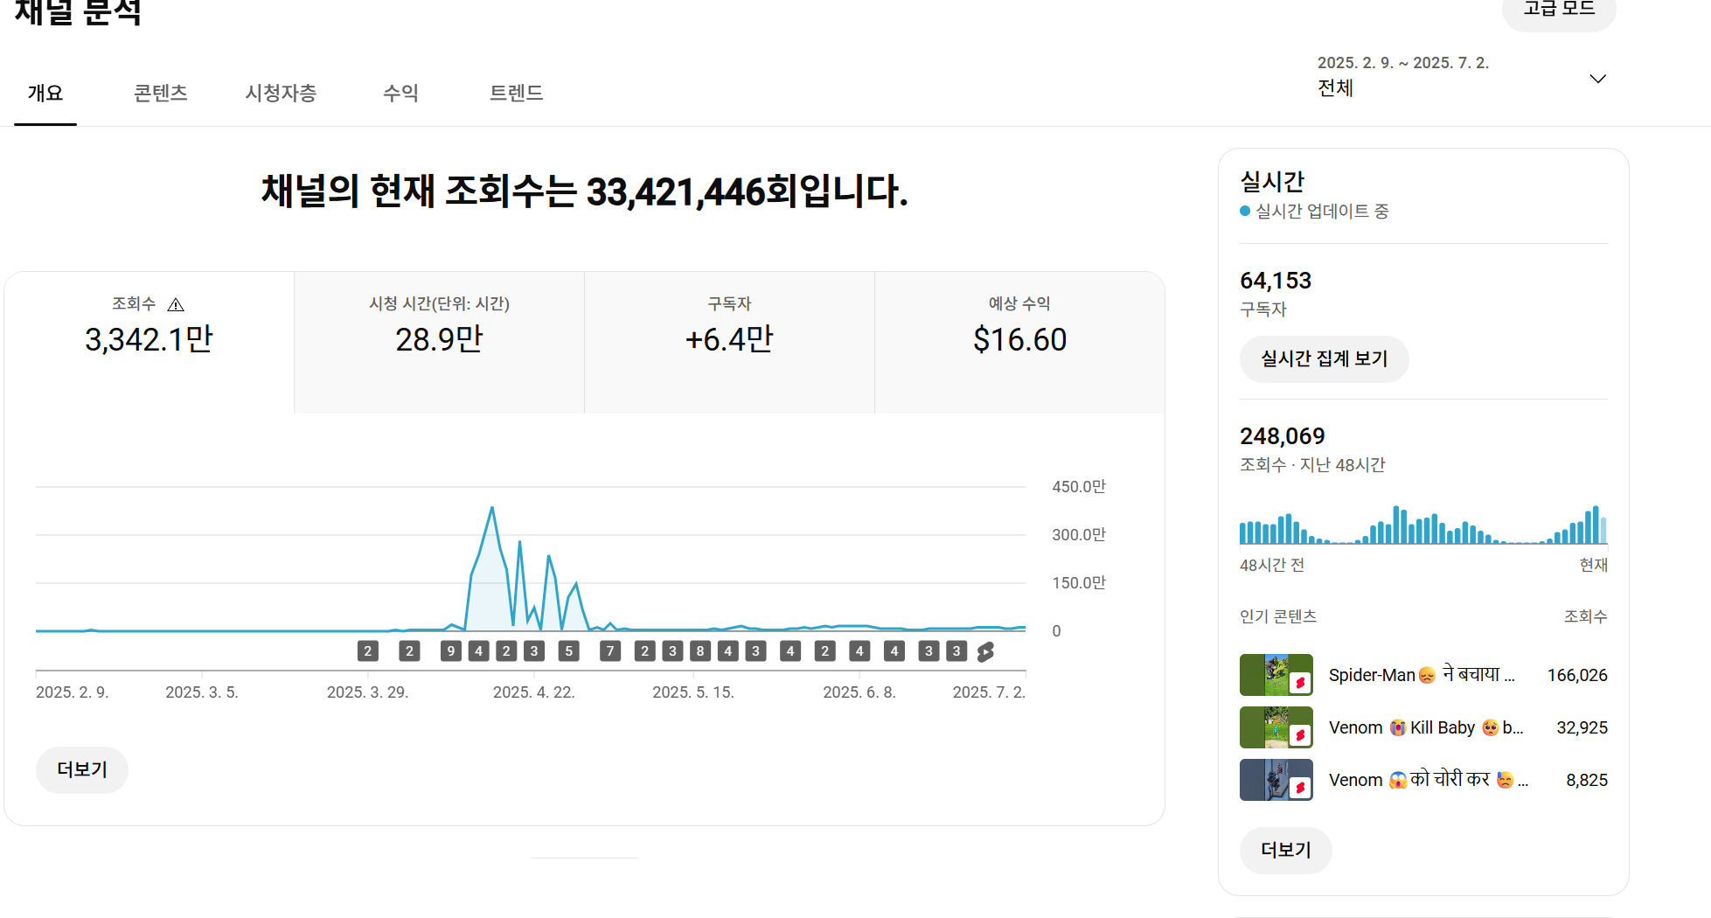Click the Shorts icon marker on chart timeline
This screenshot has width=1711, height=918.
point(985,651)
